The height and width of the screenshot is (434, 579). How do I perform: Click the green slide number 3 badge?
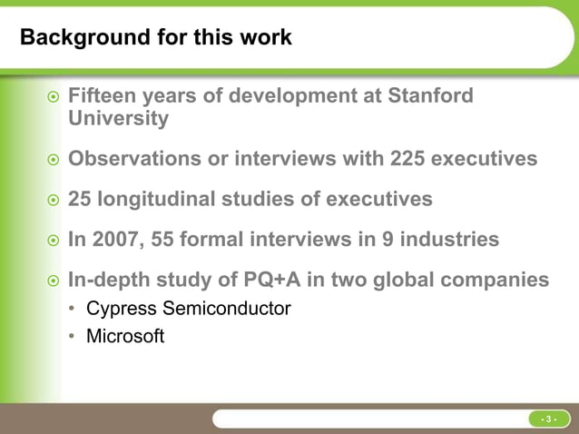click(547, 419)
